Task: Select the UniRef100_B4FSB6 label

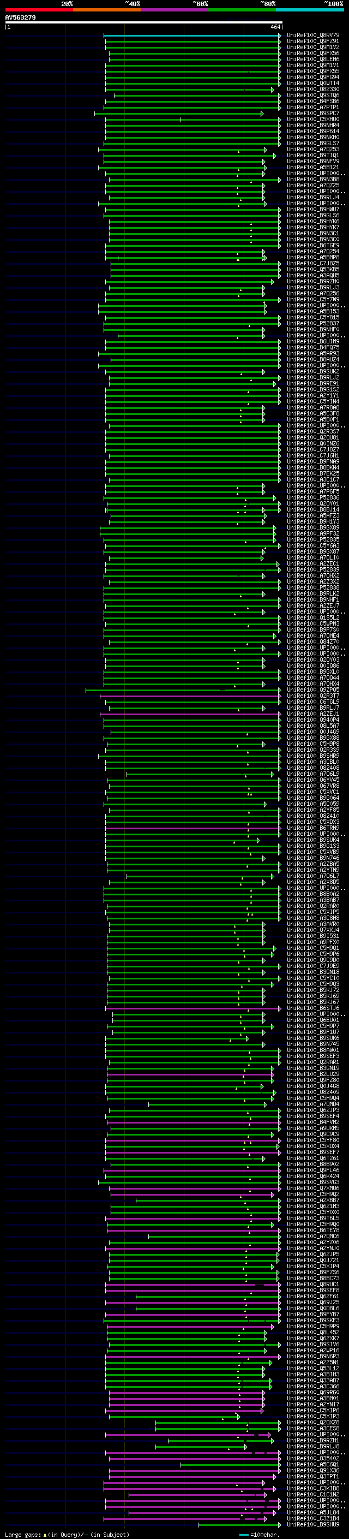Action: point(313,102)
